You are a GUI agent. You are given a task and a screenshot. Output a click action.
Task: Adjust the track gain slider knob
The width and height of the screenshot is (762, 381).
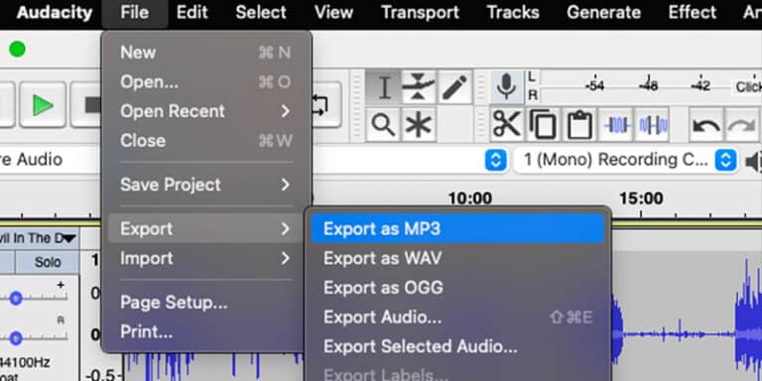pos(16,298)
